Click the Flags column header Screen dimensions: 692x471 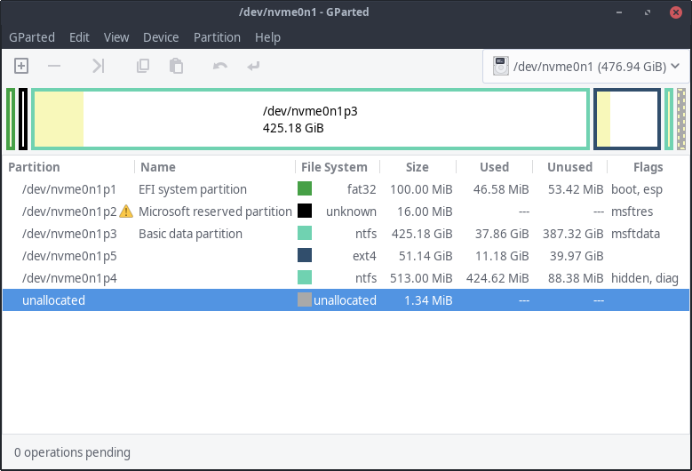(648, 167)
